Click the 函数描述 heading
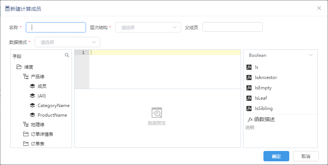Screen dimensions: 328x165 pos(265,119)
